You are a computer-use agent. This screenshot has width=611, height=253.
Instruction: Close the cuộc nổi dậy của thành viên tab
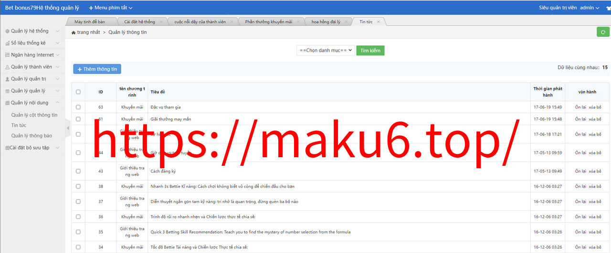(x=232, y=22)
